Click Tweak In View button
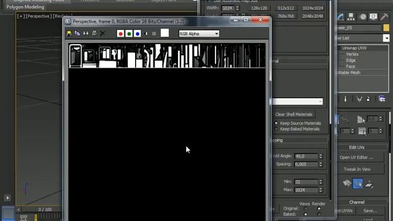 360,169
